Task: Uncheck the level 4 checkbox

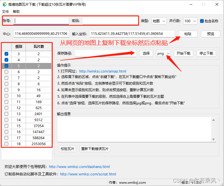Action: click(7, 60)
